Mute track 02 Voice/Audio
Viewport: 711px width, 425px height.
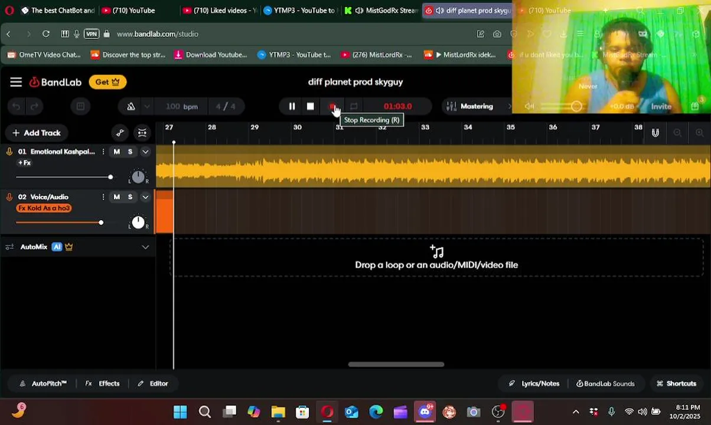[116, 197]
